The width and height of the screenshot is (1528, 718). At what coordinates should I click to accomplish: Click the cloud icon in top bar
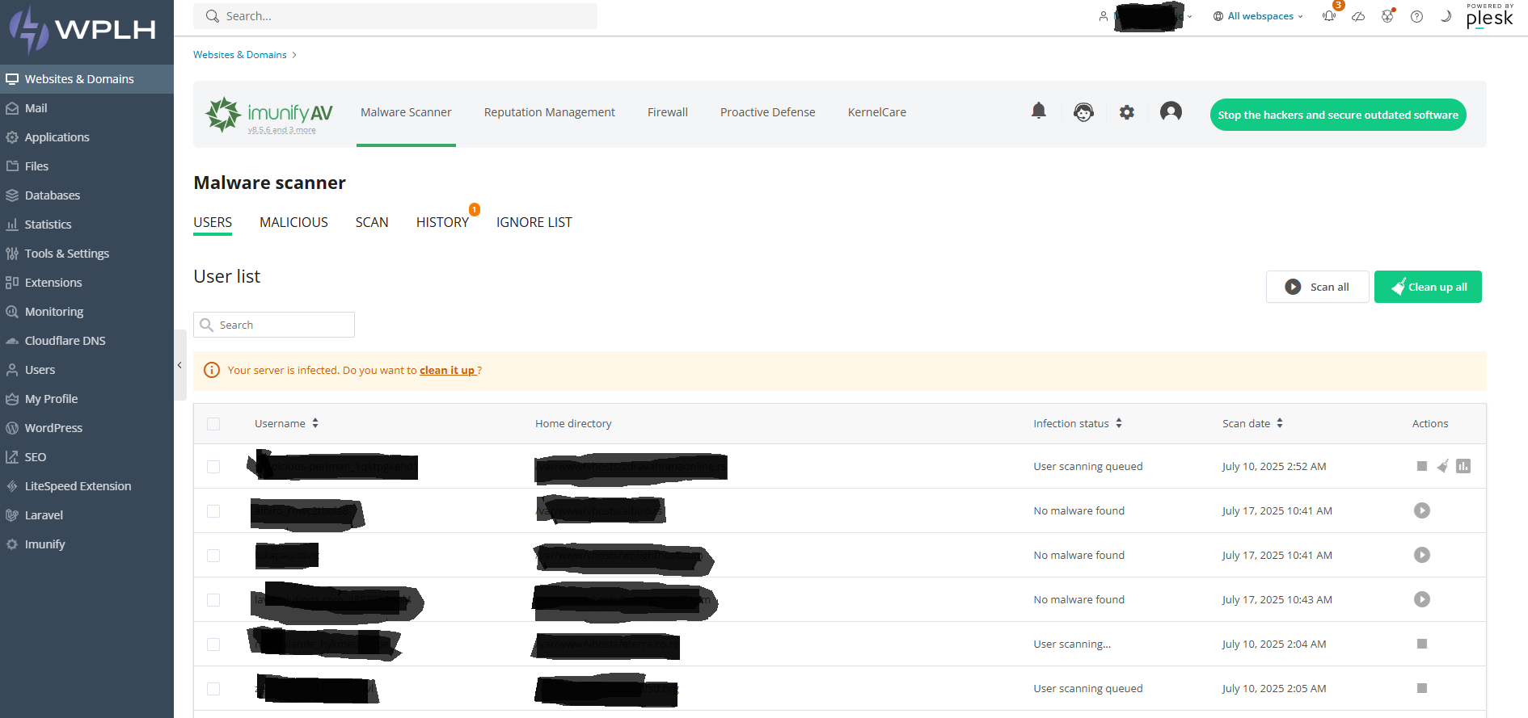1358,16
